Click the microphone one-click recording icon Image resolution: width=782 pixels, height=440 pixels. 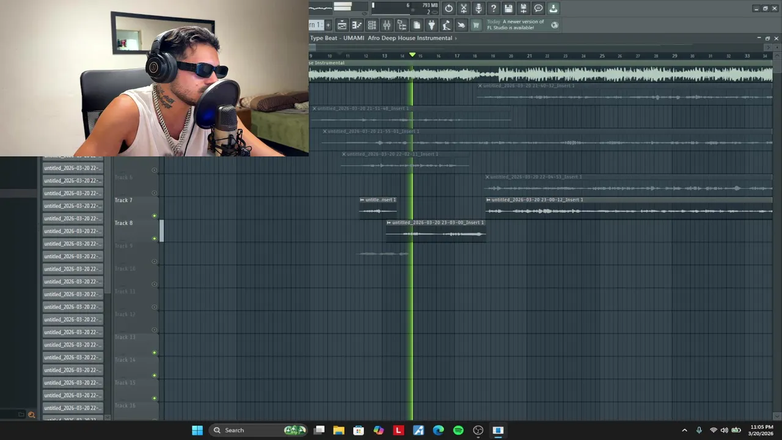pyautogui.click(x=478, y=9)
